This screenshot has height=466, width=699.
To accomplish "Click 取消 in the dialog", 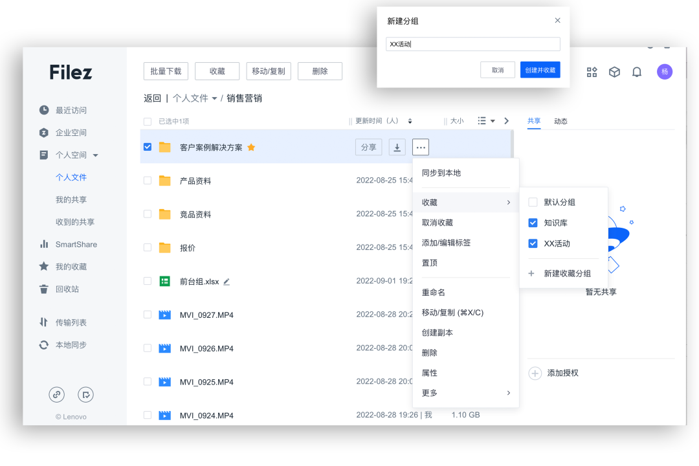I will coord(498,70).
